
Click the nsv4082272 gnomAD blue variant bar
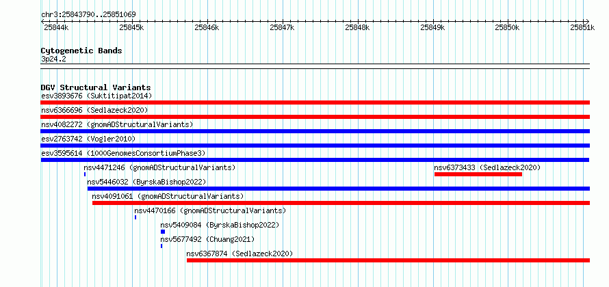click(x=315, y=131)
